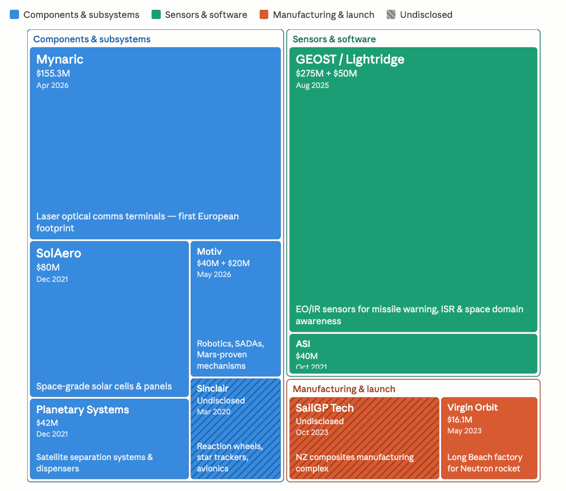Open the Mynaric treemap tile

(x=155, y=143)
